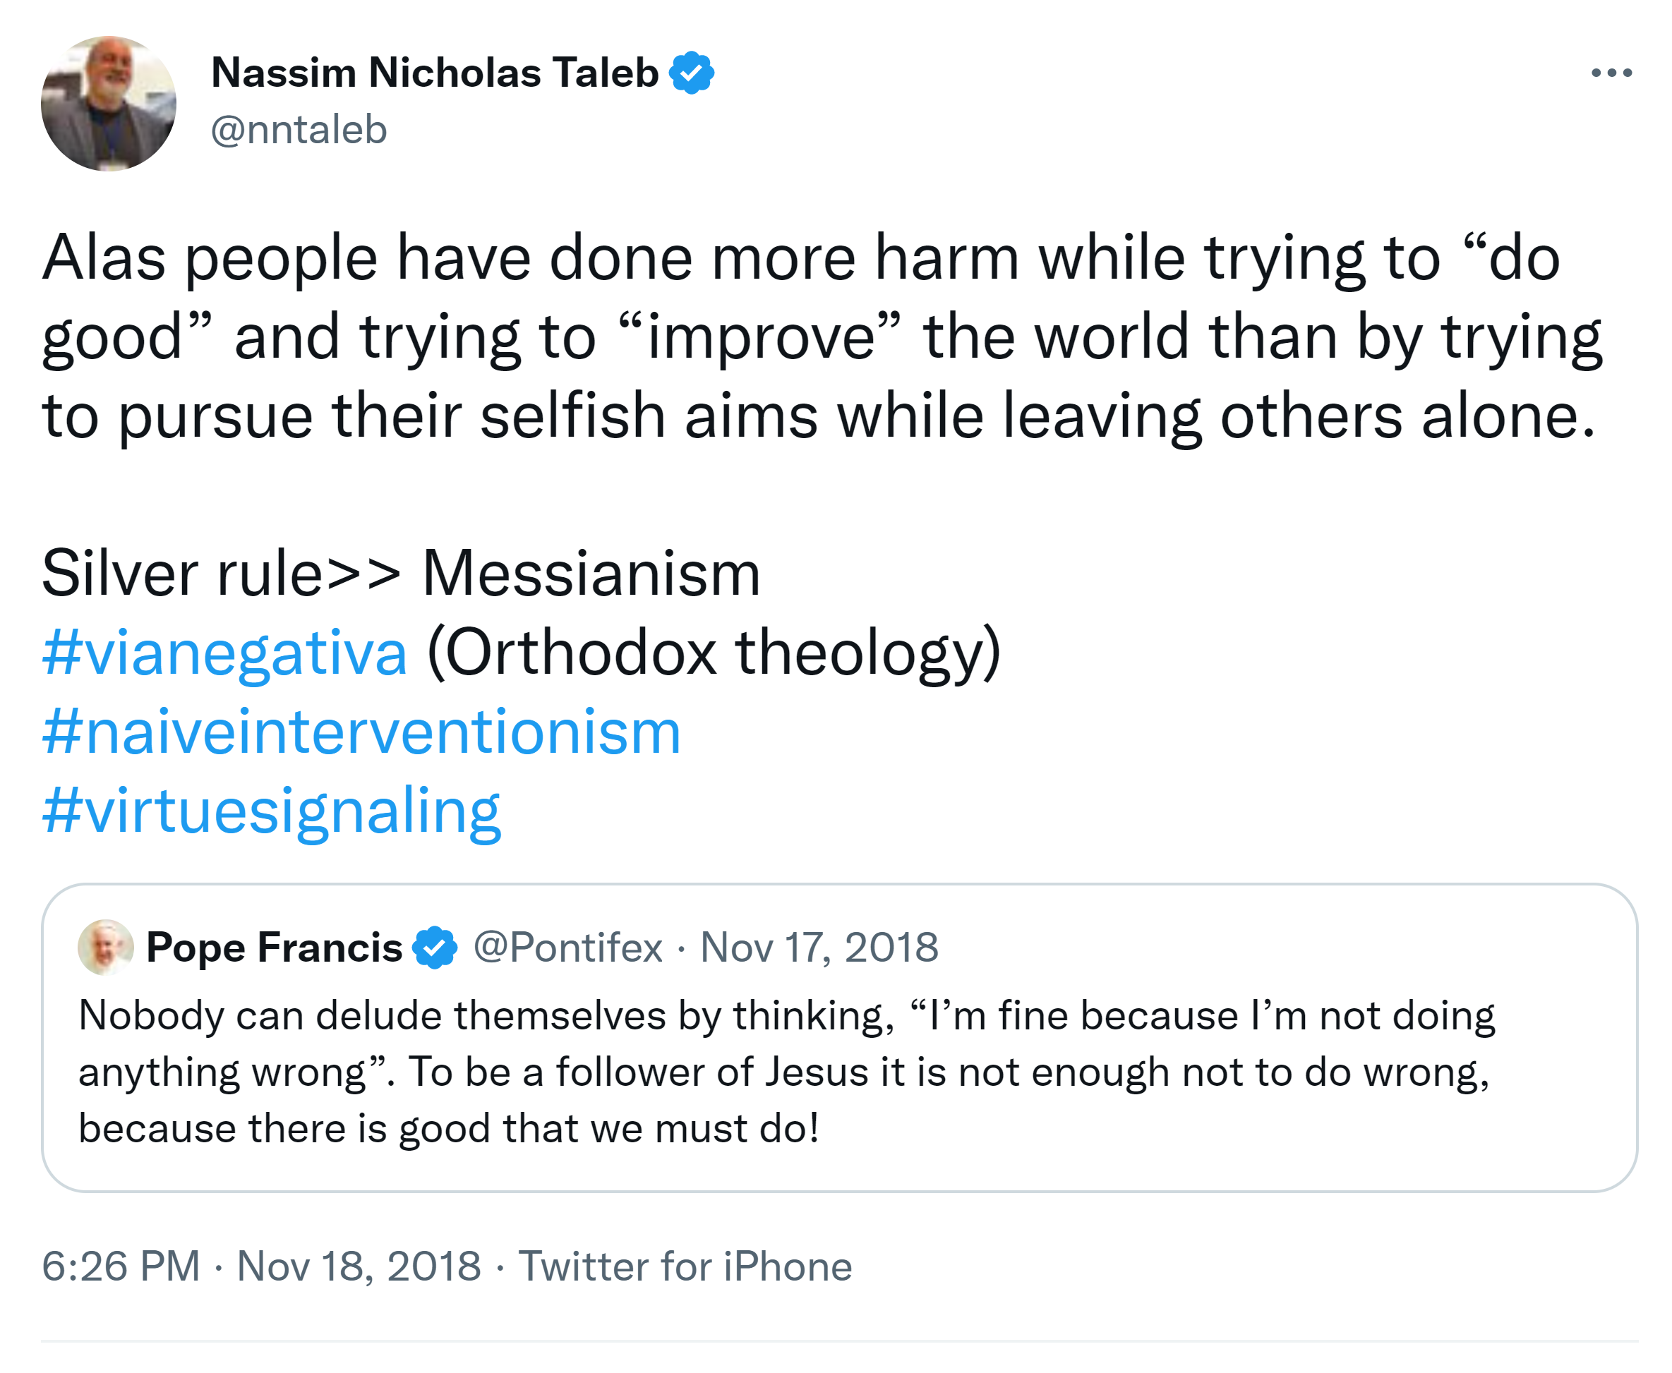The height and width of the screenshot is (1373, 1672).
Task: Click Nassim Nicholas Taleb's profile picture
Action: (109, 104)
